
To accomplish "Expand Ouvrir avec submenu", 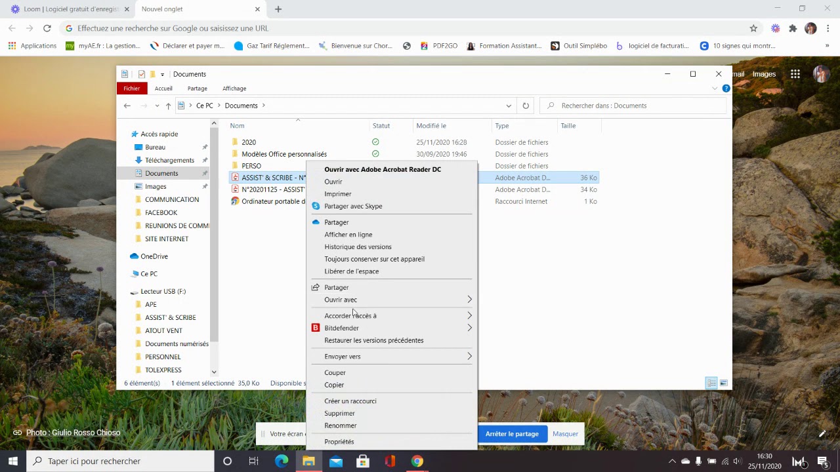I will (x=469, y=300).
